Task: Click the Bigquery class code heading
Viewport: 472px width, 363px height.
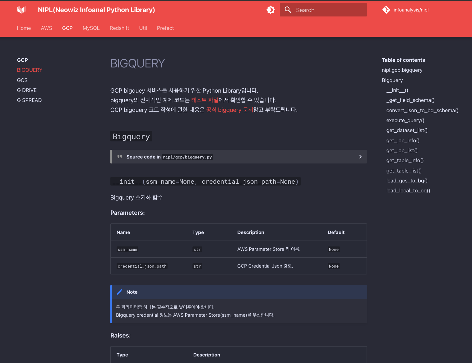Action: click(x=131, y=136)
